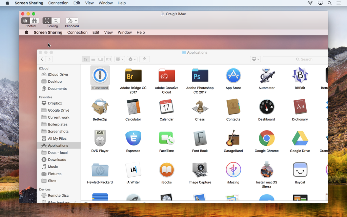The height and width of the screenshot is (217, 347).
Task: Open Notification Center from the menu bar
Action: pyautogui.click(x=339, y=3)
